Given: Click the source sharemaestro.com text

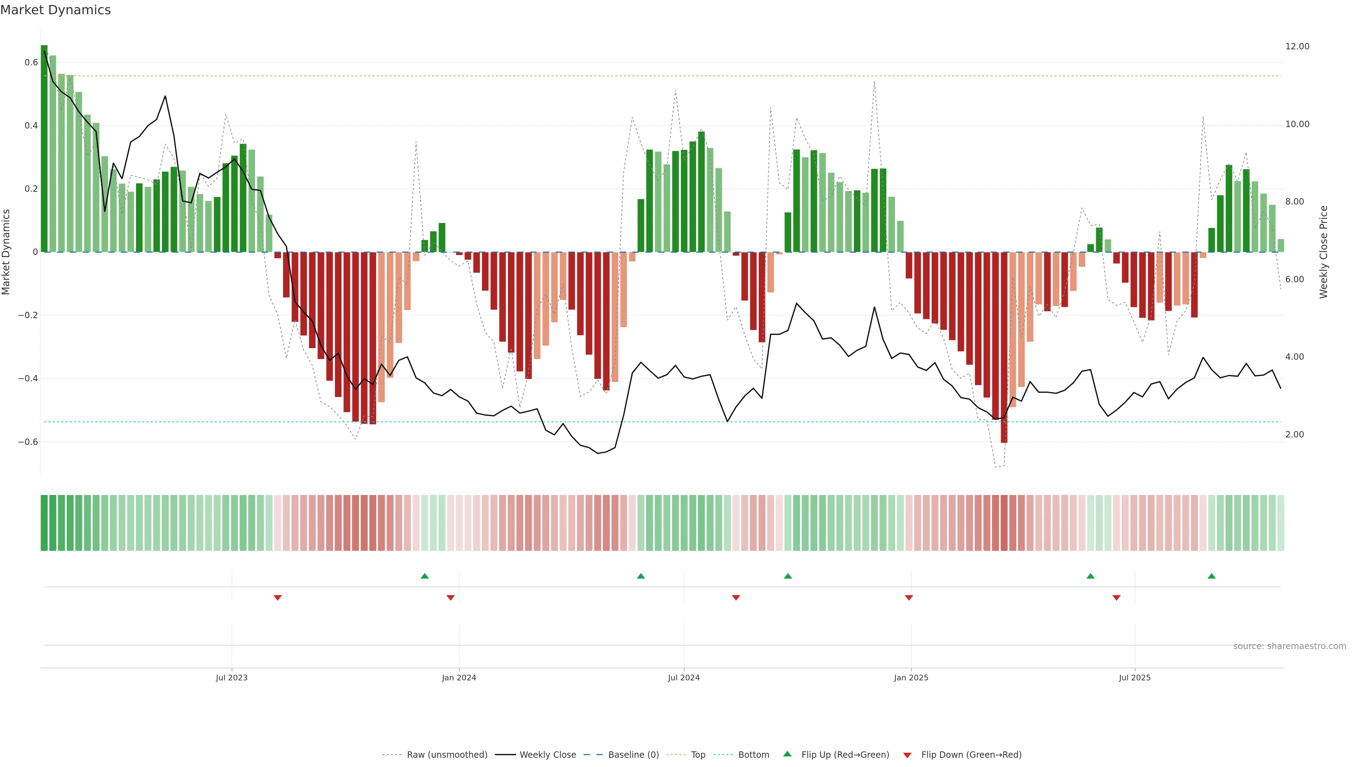Looking at the screenshot, I should click(x=1289, y=646).
